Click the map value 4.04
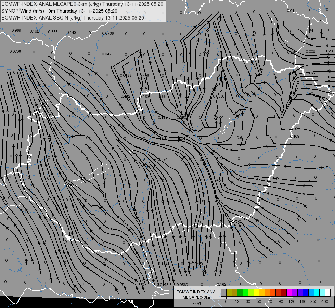This screenshot has width=335, height=308. (182, 138)
